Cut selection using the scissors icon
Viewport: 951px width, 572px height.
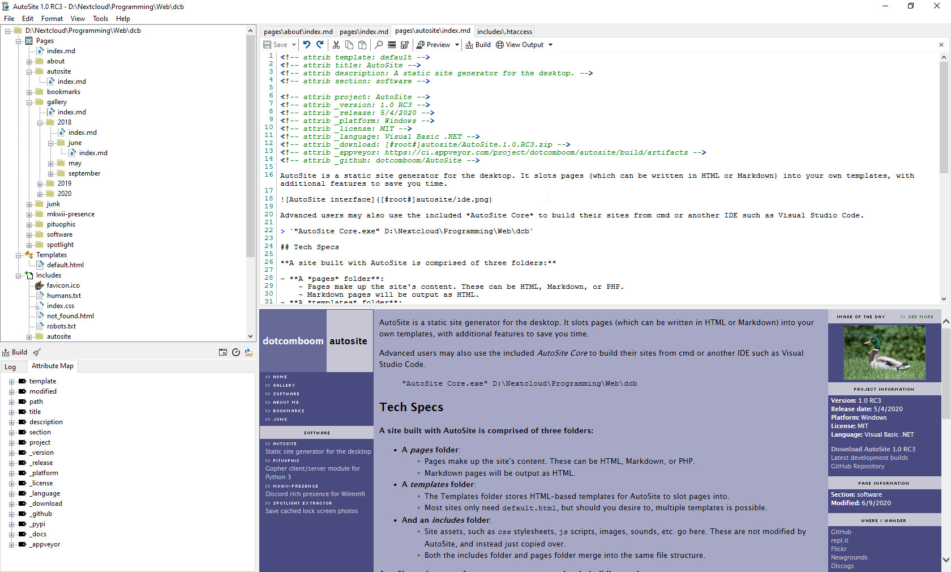pyautogui.click(x=336, y=45)
